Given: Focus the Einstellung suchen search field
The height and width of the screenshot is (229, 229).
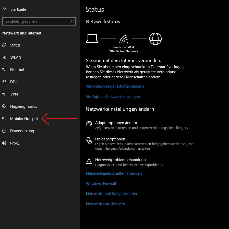Looking at the screenshot, I should point(36,21).
